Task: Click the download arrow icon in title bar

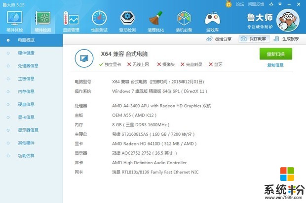Action: 271,4
